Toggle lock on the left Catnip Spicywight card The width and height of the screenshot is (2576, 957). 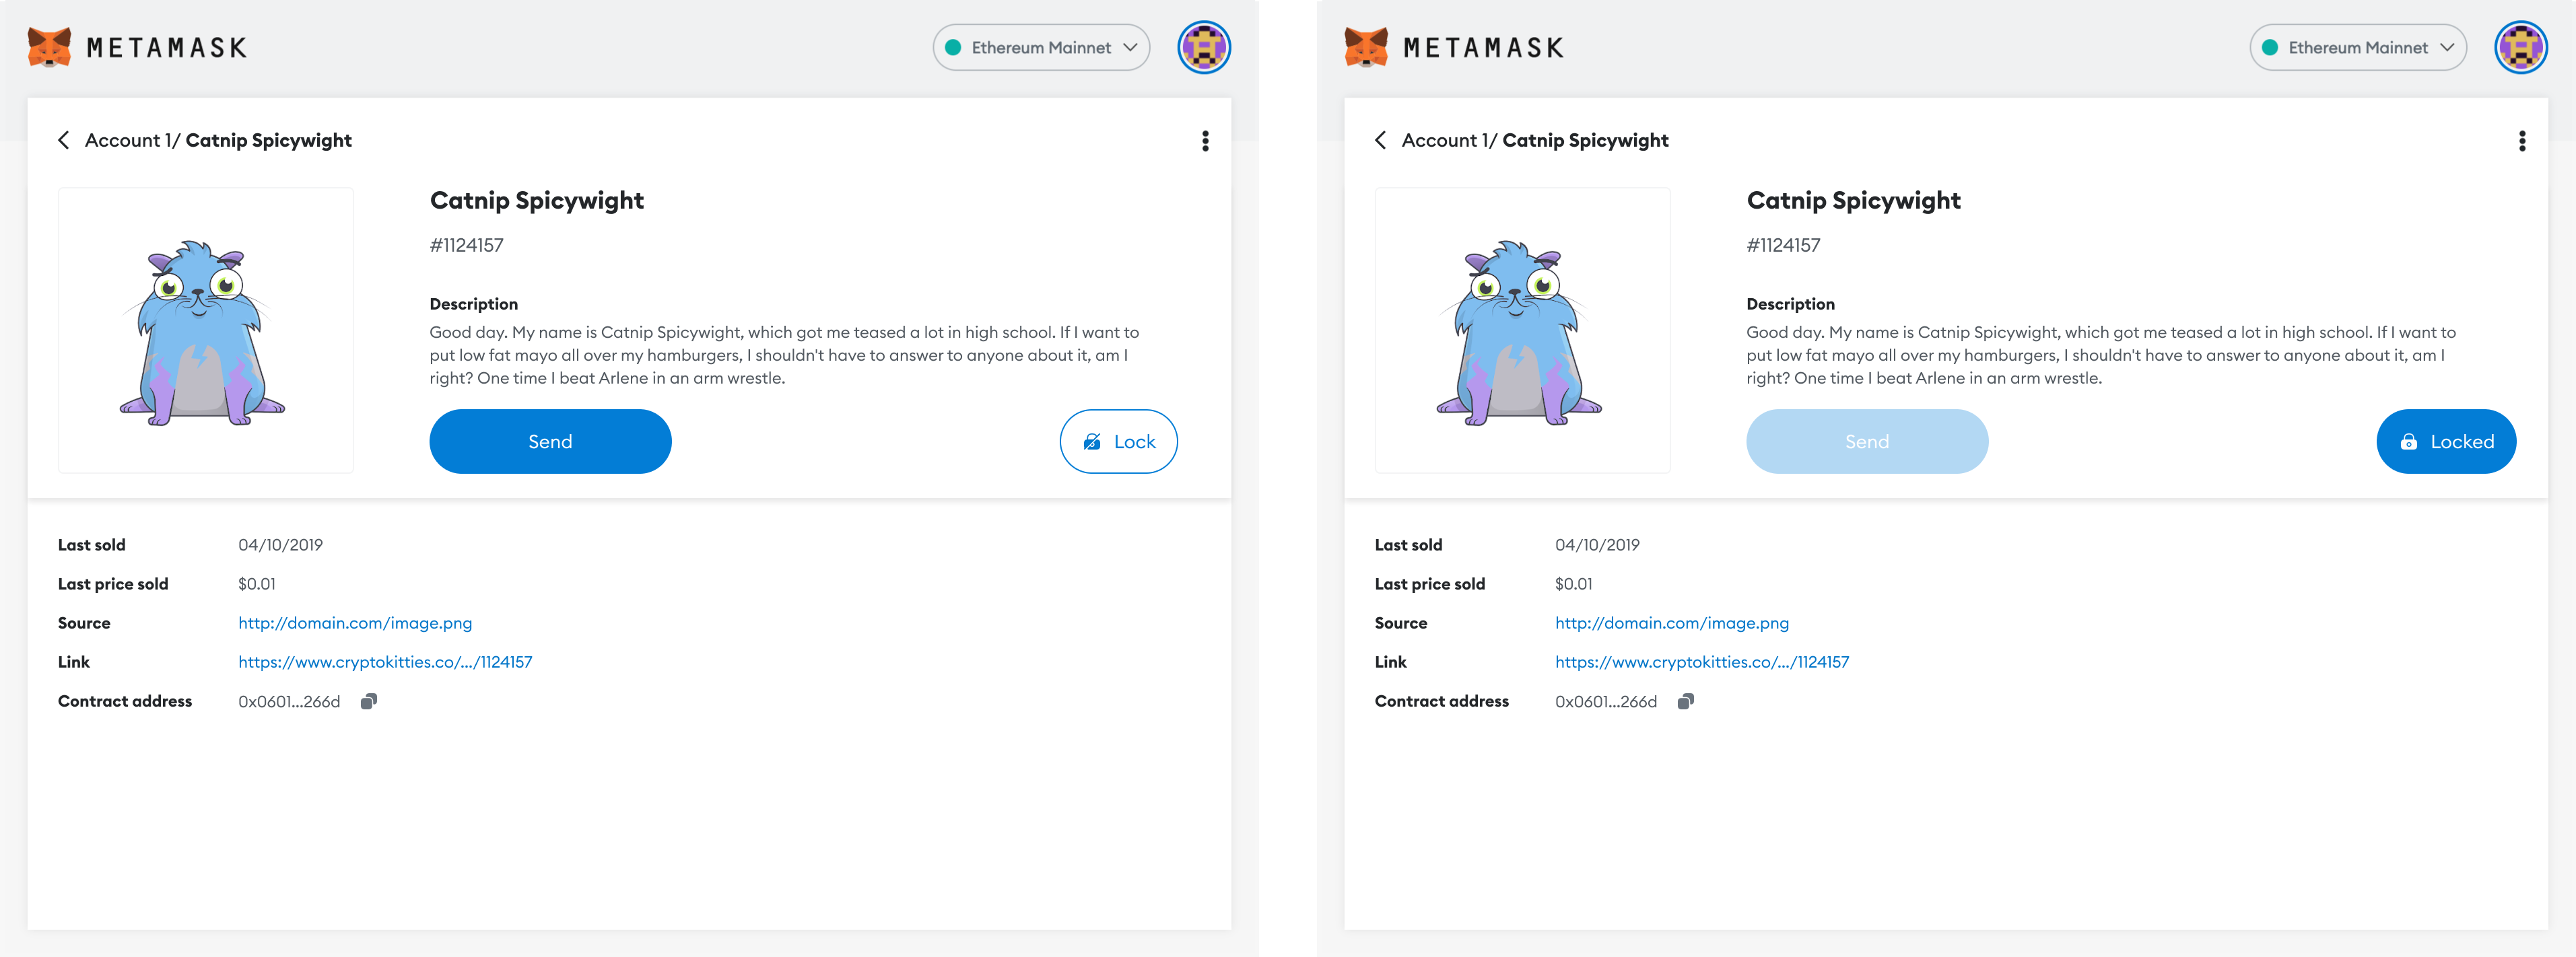(x=1118, y=440)
